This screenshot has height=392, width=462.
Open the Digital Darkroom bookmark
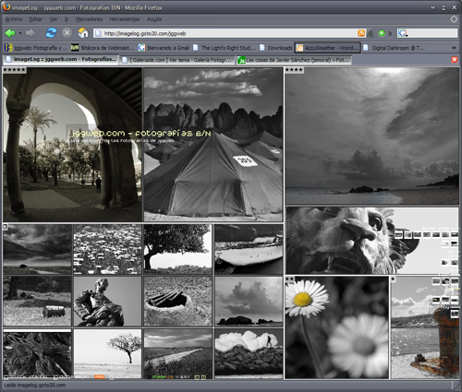coord(395,48)
